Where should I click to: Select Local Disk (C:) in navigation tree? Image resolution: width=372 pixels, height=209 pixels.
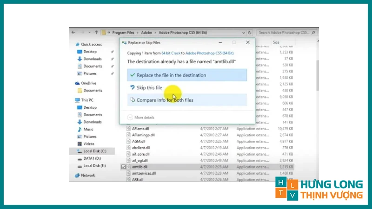(94, 151)
